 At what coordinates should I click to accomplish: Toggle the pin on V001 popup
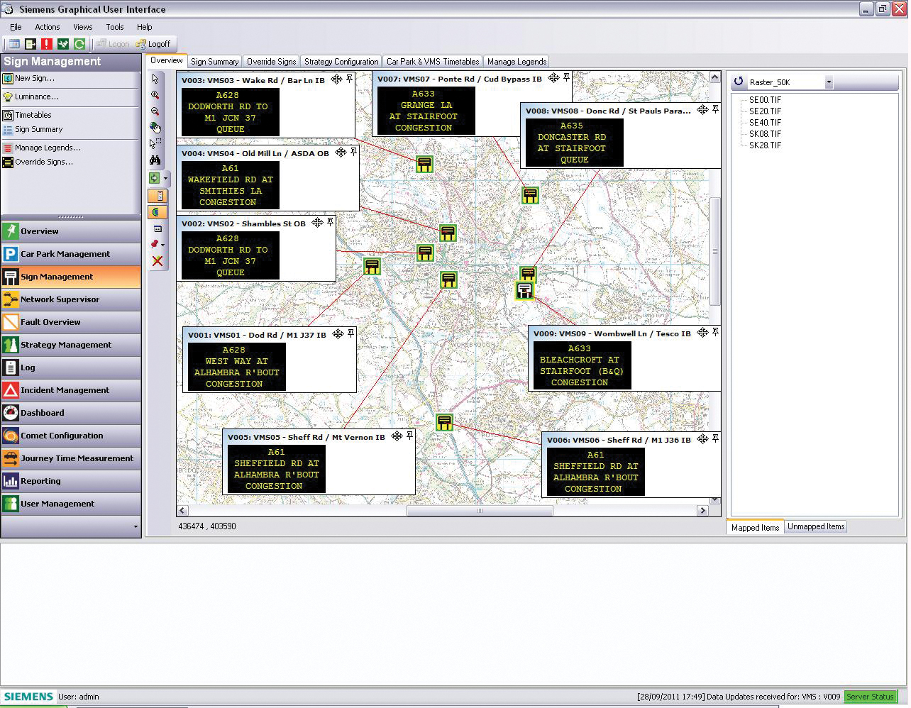tap(352, 333)
